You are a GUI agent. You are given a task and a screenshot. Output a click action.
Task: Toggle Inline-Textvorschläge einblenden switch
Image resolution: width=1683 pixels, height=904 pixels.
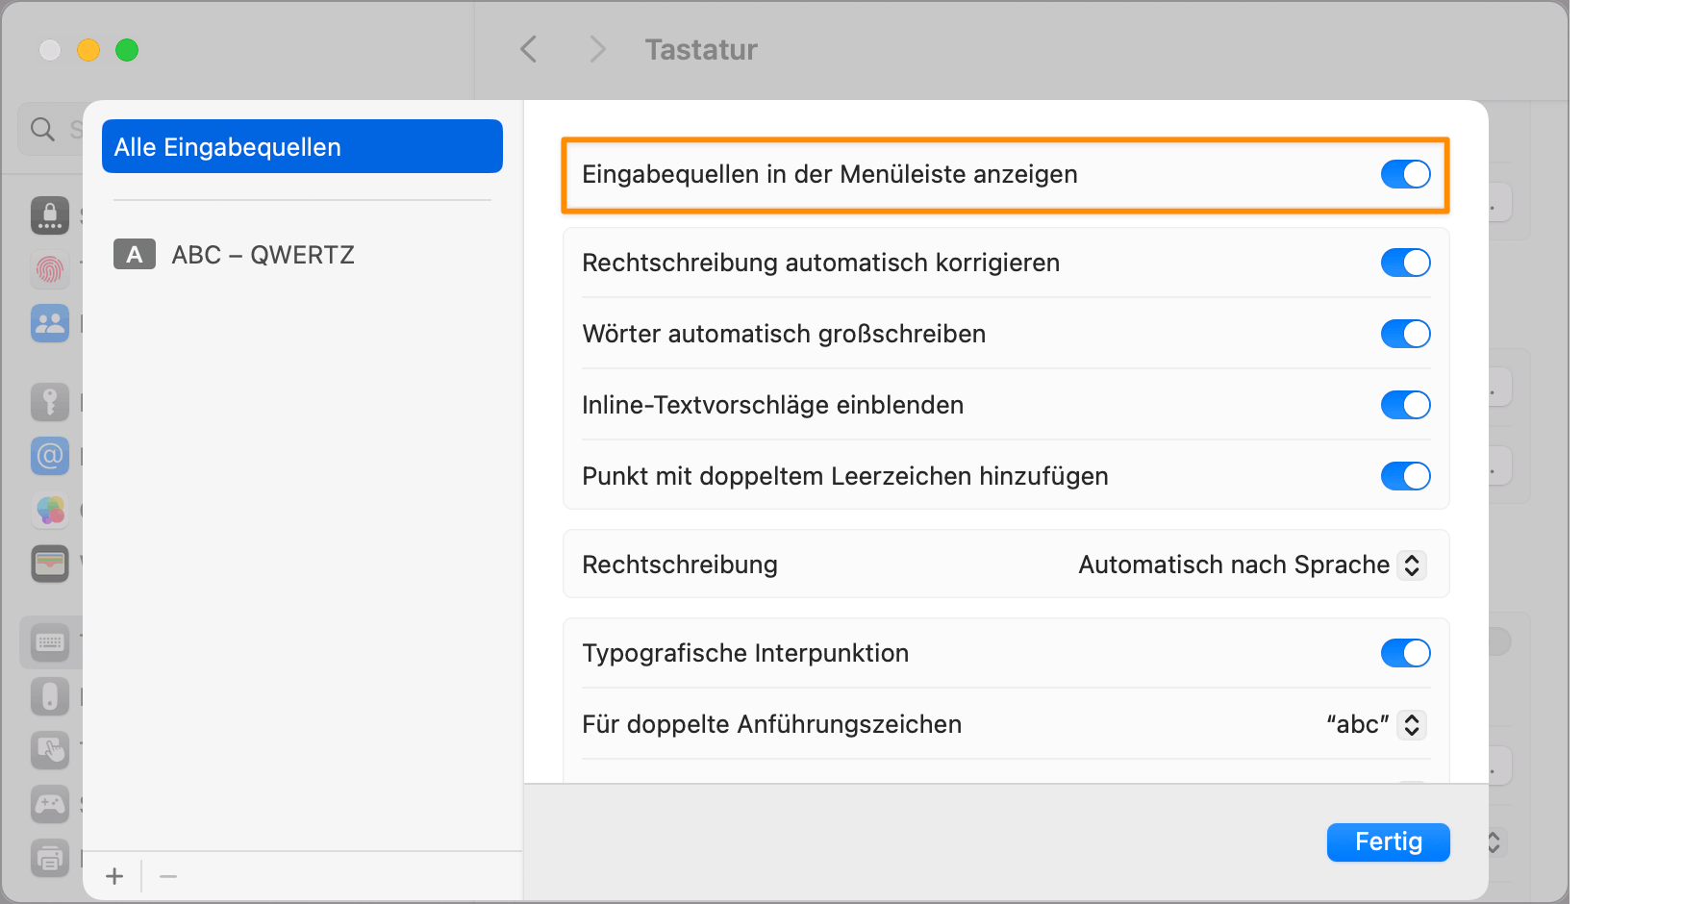click(1405, 405)
